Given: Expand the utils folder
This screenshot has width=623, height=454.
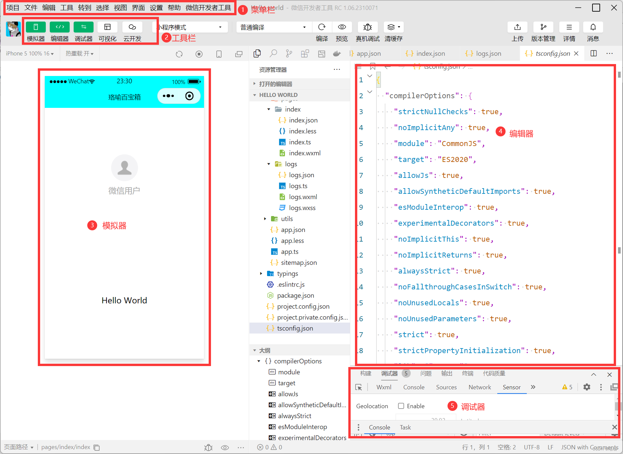Looking at the screenshot, I should click(265, 219).
